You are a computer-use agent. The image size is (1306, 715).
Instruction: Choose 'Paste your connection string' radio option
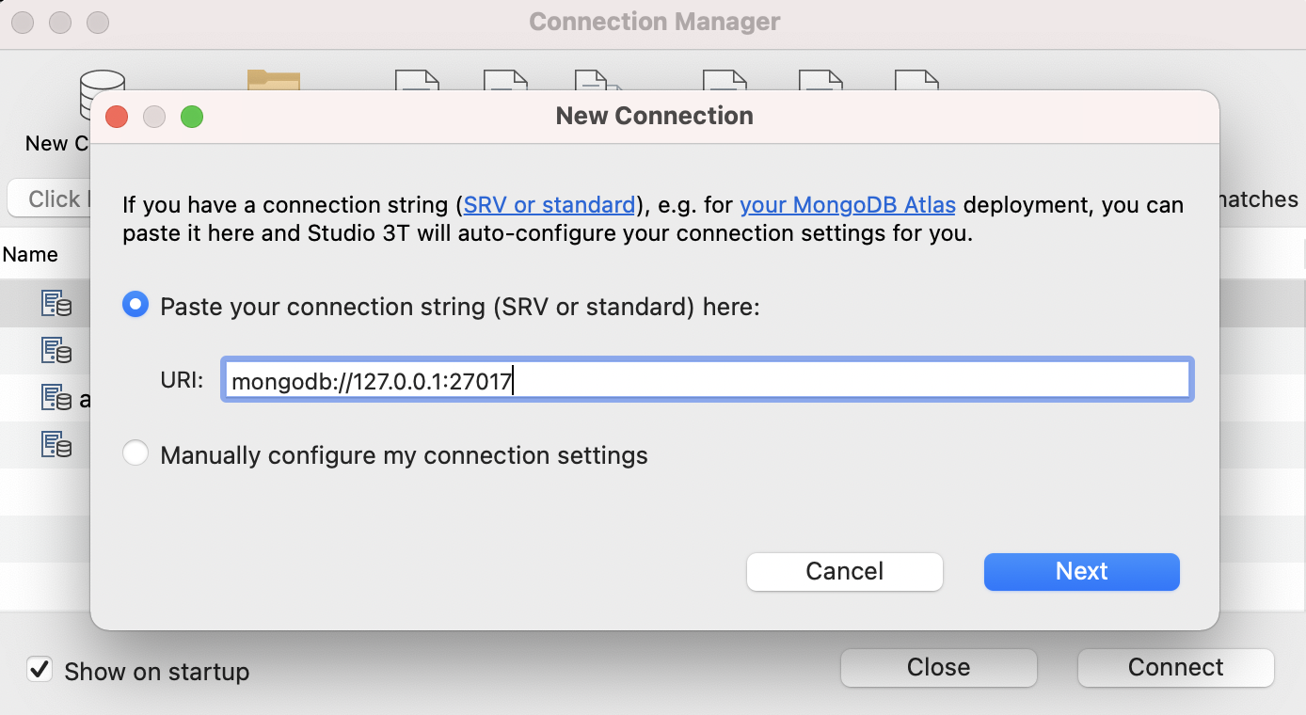(135, 305)
